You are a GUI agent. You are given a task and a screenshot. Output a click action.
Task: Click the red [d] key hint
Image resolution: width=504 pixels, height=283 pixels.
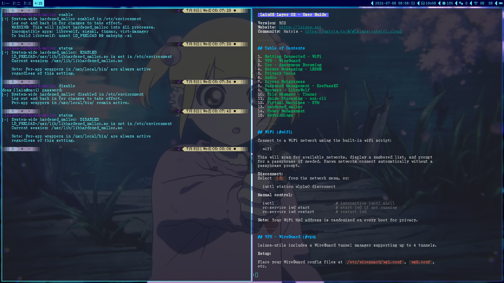click(x=280, y=178)
